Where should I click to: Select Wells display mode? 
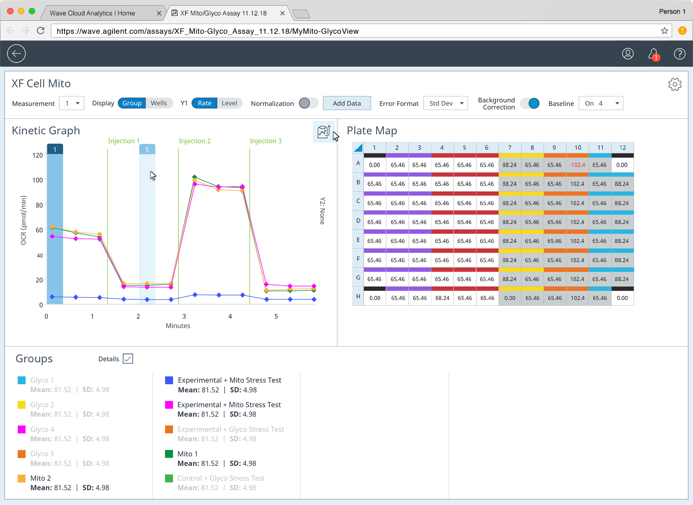[x=159, y=103]
